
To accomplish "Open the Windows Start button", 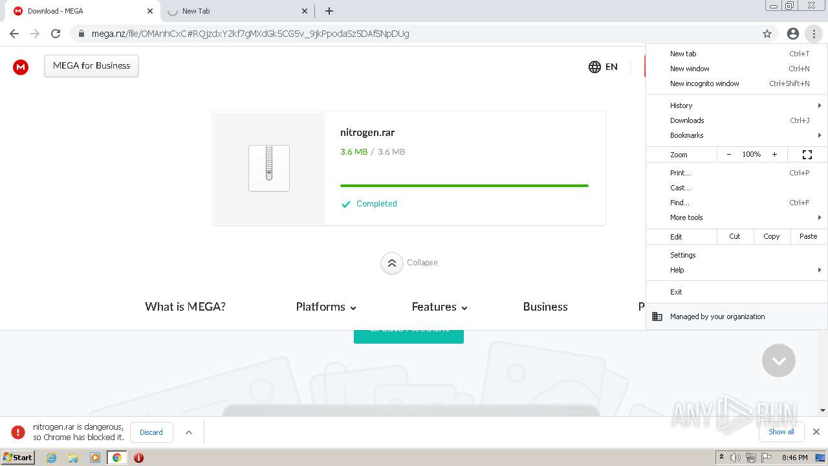I will (x=18, y=457).
